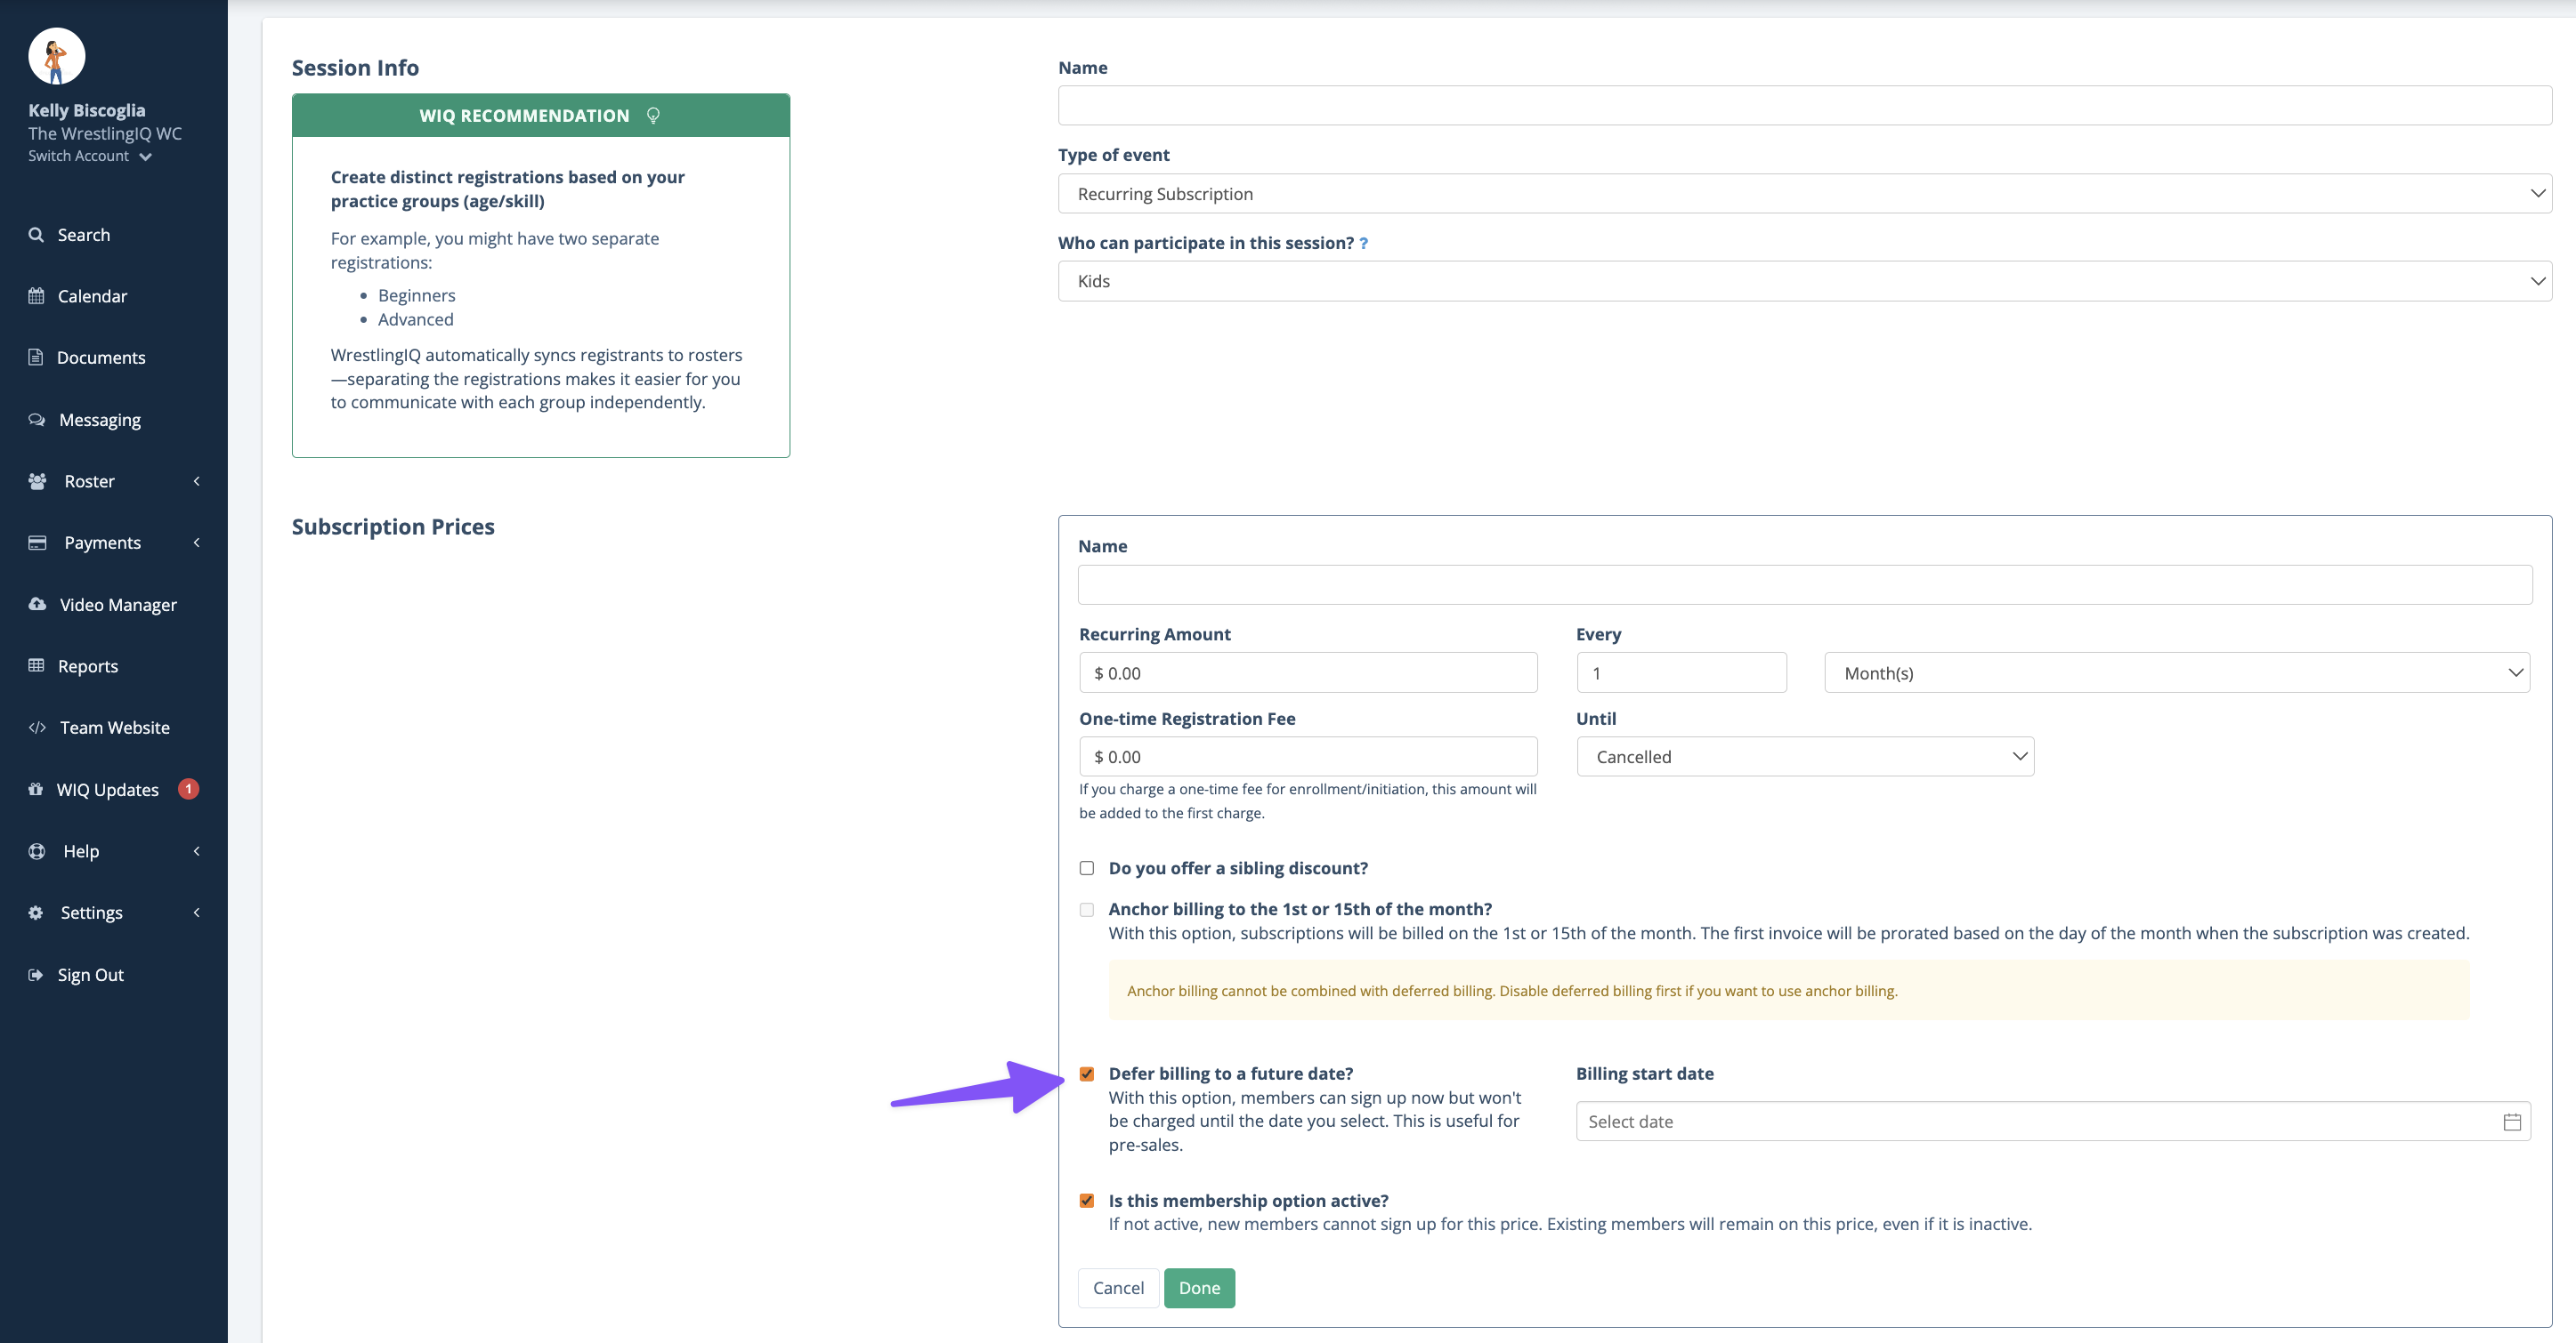
Task: Open the Billing start date calendar icon
Action: 2511,1122
